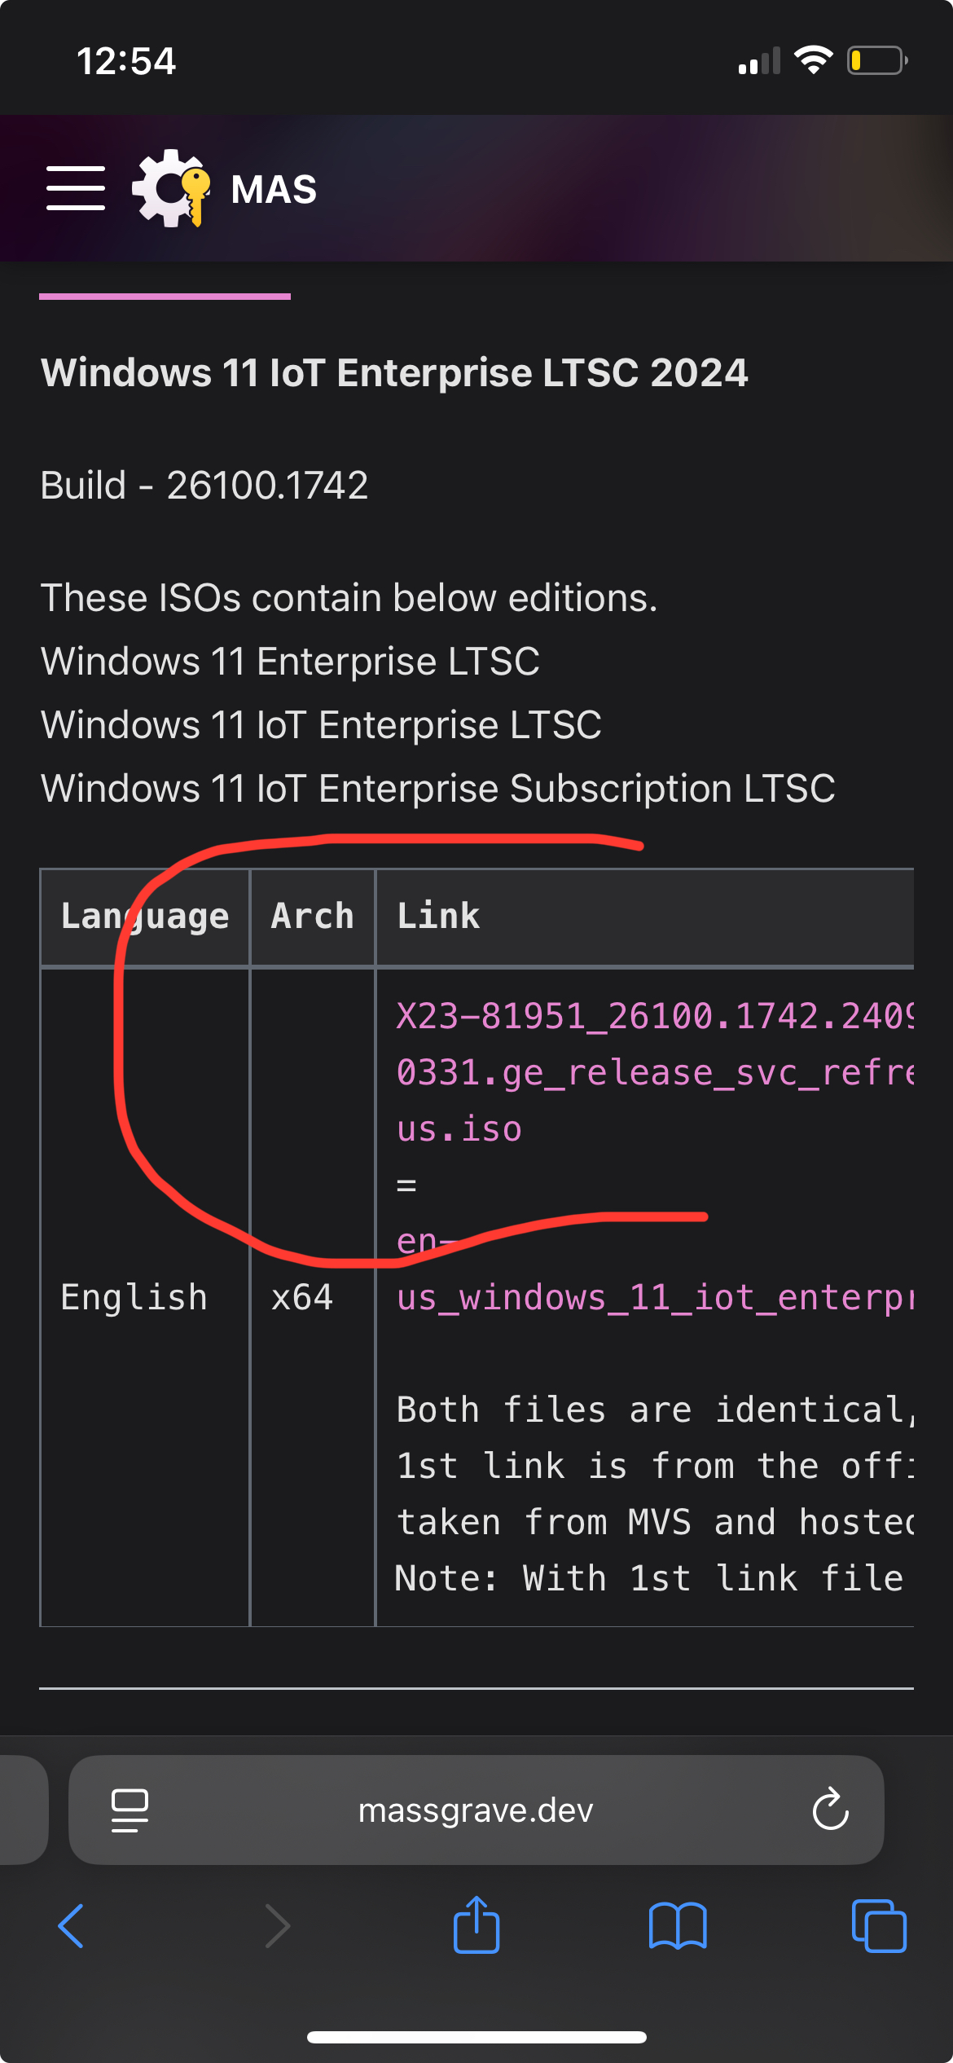953x2063 pixels.
Task: Tap the Wi-Fi status icon
Action: [x=813, y=60]
